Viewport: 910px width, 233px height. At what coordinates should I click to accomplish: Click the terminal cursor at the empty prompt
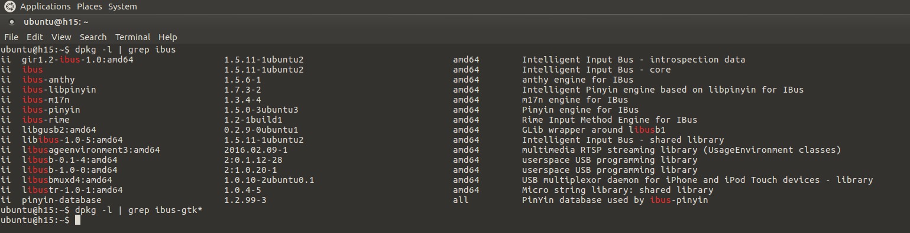(77, 220)
